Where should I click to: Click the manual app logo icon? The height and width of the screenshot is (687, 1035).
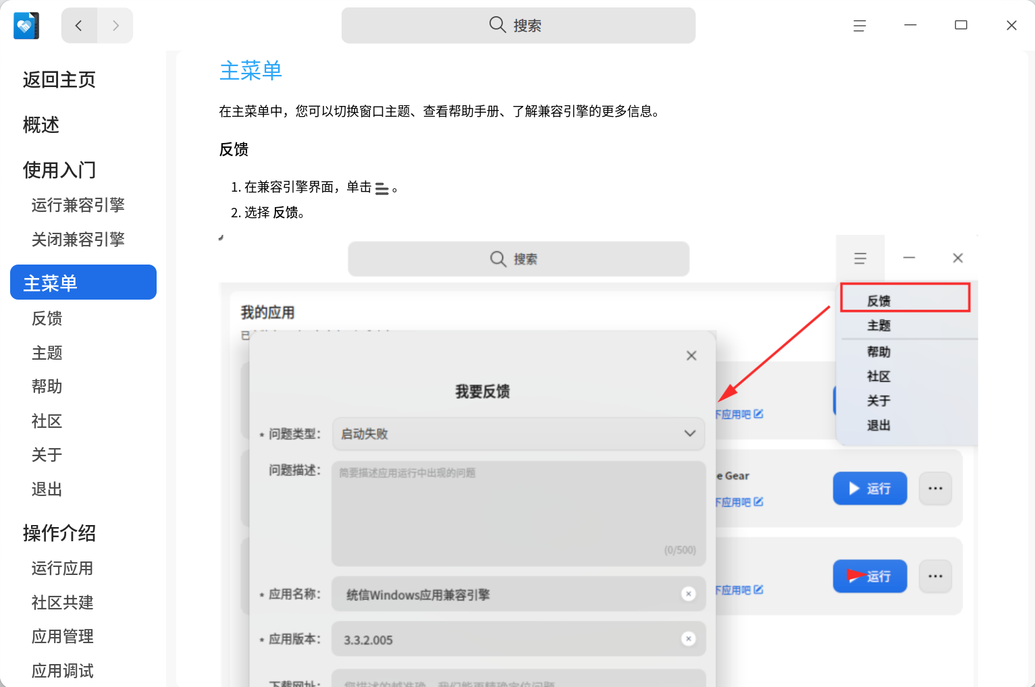pyautogui.click(x=26, y=26)
